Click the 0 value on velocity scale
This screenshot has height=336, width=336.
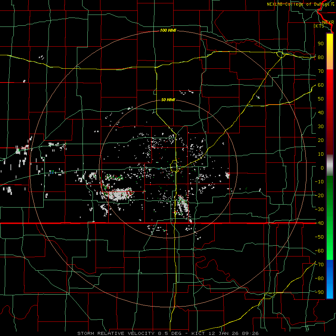pyautogui.click(x=322, y=168)
